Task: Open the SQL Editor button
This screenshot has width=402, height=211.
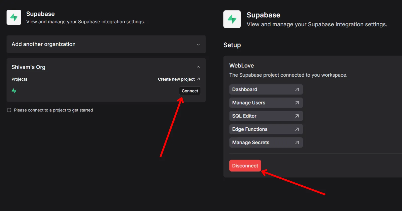Action: [266, 116]
